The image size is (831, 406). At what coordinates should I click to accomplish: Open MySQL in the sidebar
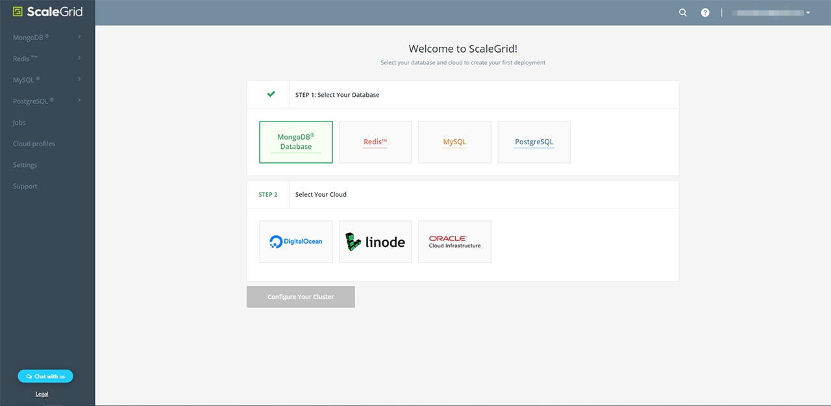[x=26, y=80]
